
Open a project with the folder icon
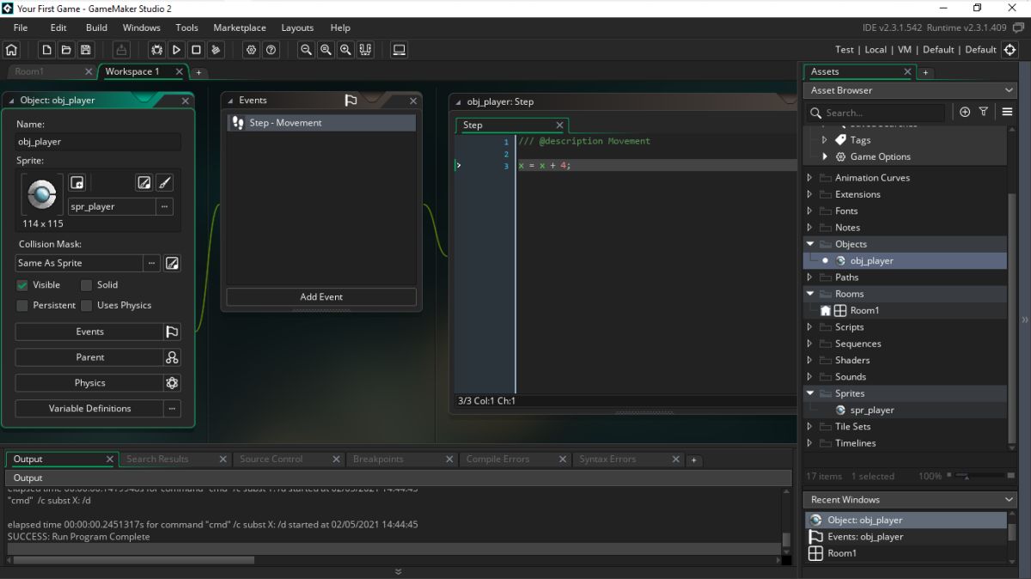click(x=66, y=50)
